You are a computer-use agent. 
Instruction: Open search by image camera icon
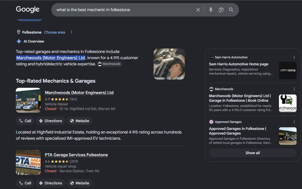[221, 10]
